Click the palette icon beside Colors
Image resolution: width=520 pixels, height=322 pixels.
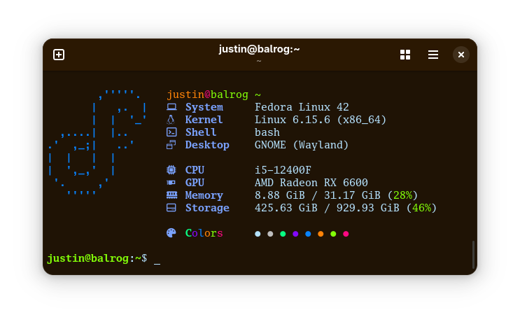(x=171, y=233)
